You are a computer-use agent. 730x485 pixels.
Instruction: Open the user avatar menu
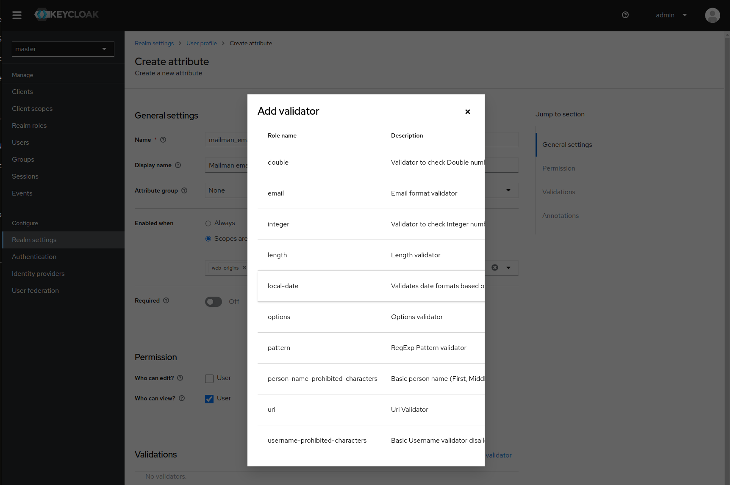pos(712,15)
